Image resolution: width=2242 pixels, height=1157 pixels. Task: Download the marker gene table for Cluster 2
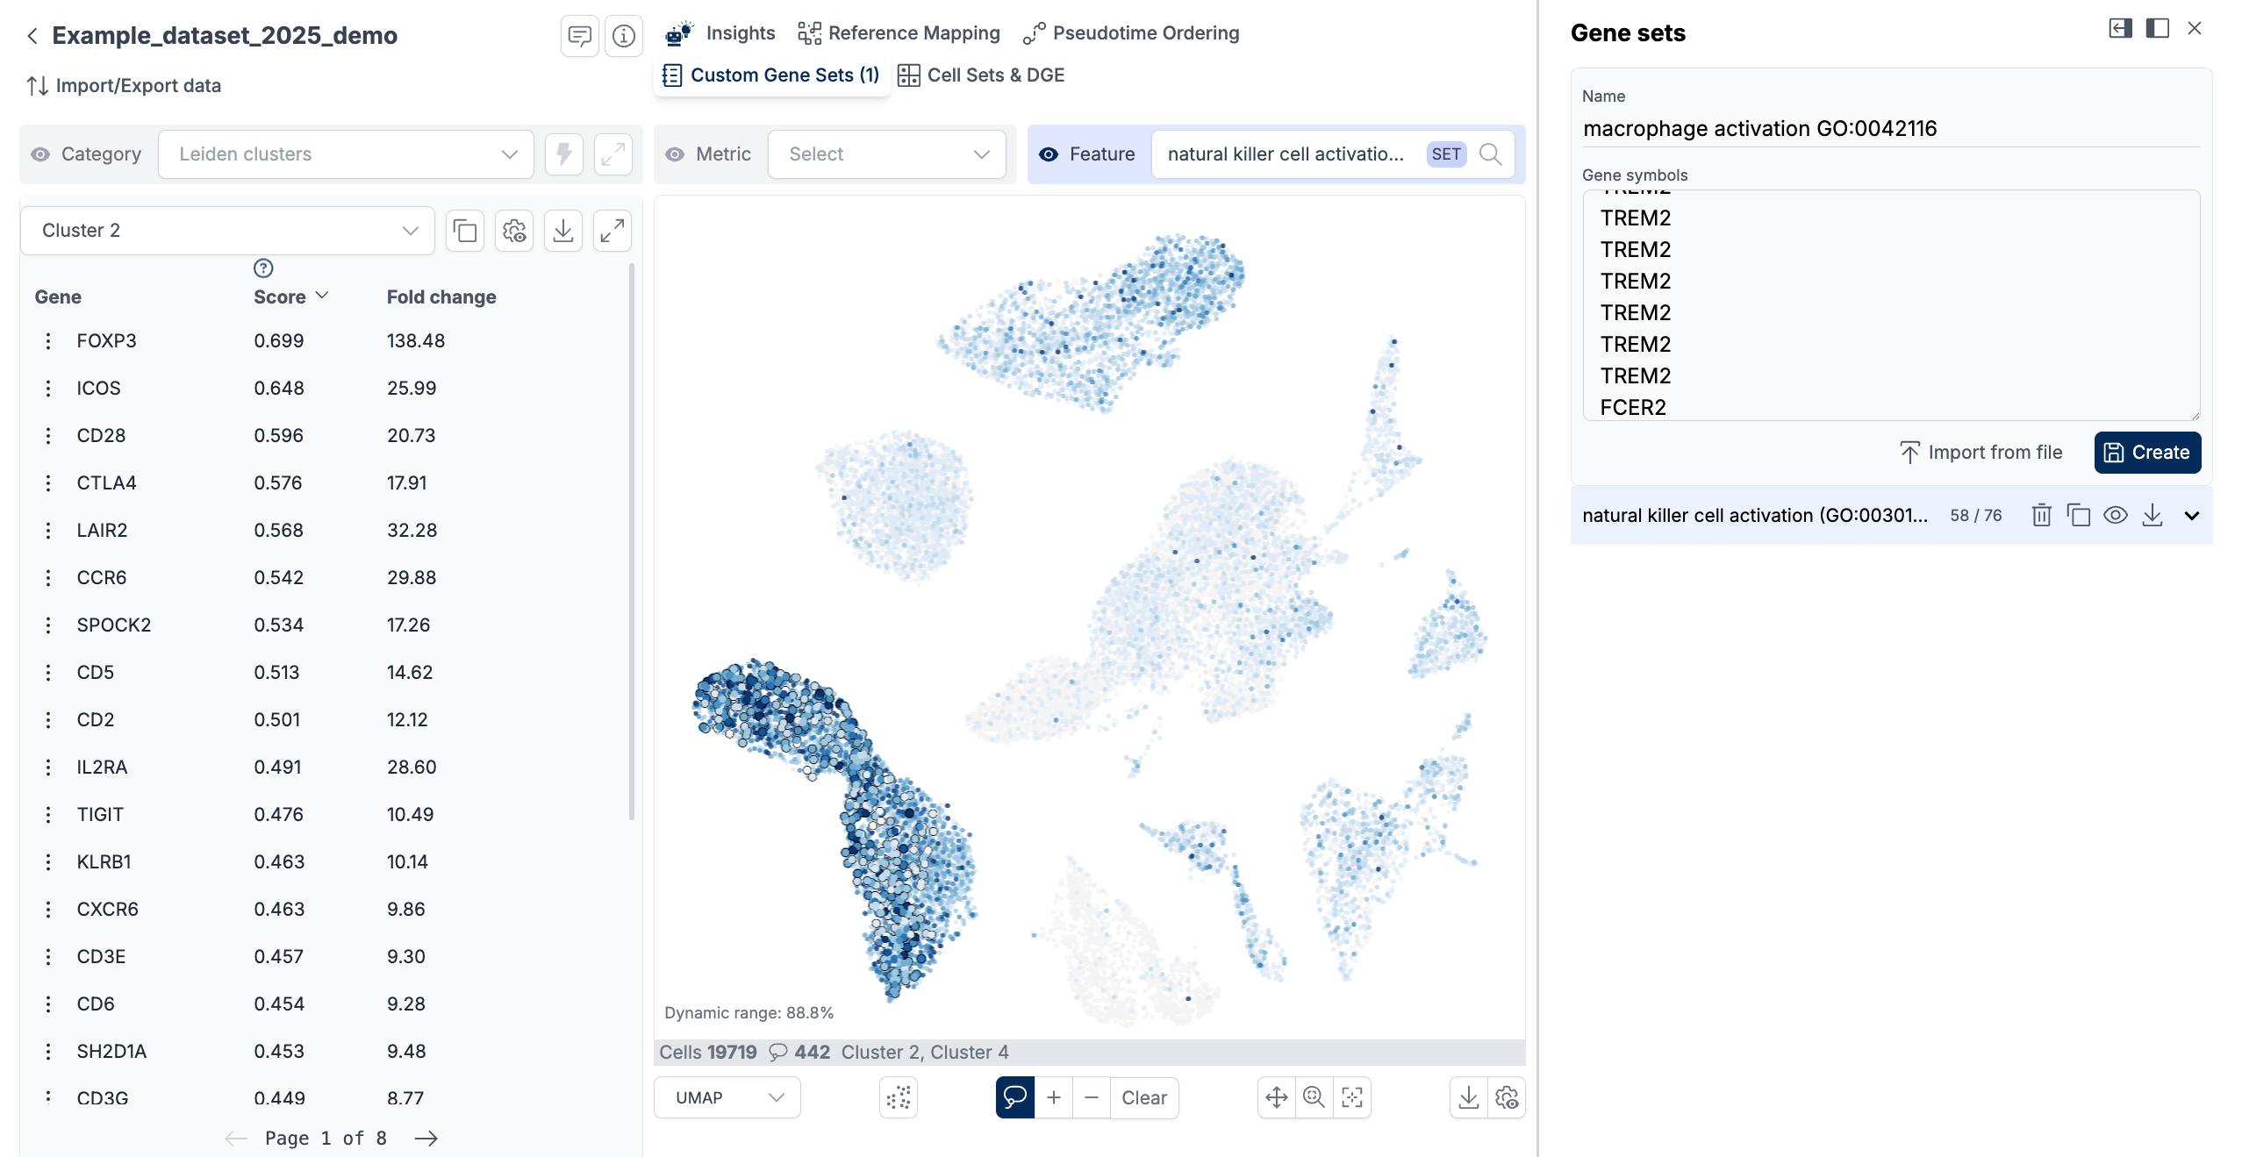pos(563,231)
